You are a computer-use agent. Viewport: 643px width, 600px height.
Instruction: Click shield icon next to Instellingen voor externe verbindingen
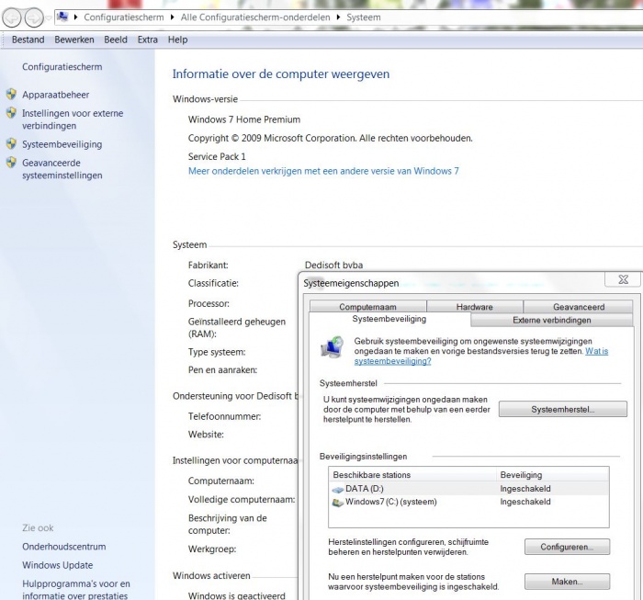(x=11, y=113)
